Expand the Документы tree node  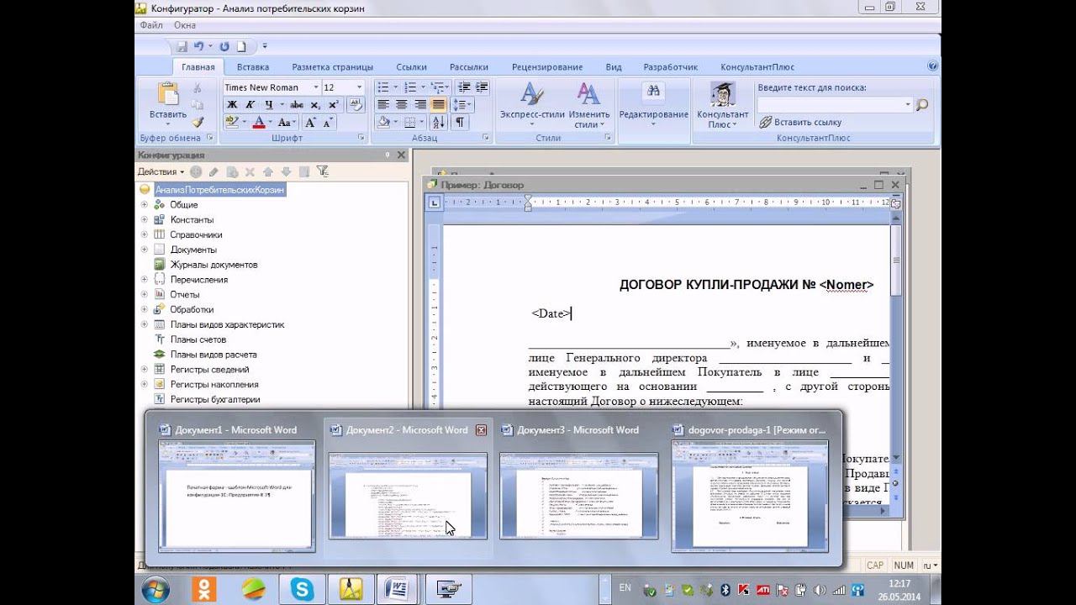pos(144,250)
